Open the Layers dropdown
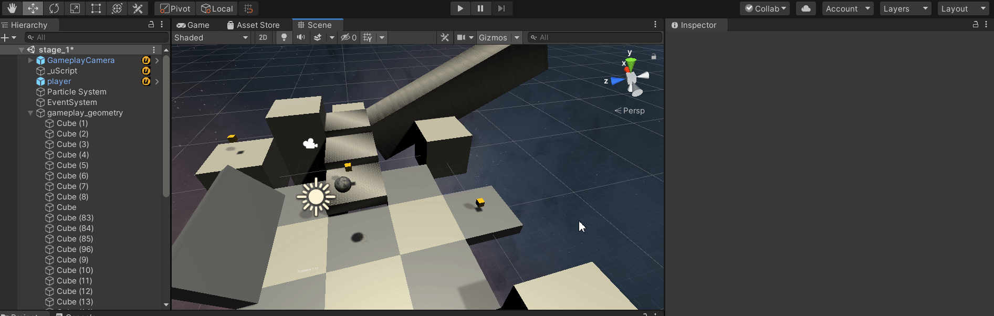This screenshot has height=316, width=994. click(x=905, y=8)
